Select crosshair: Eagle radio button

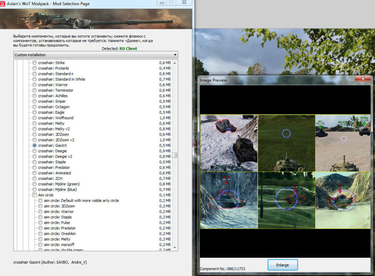34,112
